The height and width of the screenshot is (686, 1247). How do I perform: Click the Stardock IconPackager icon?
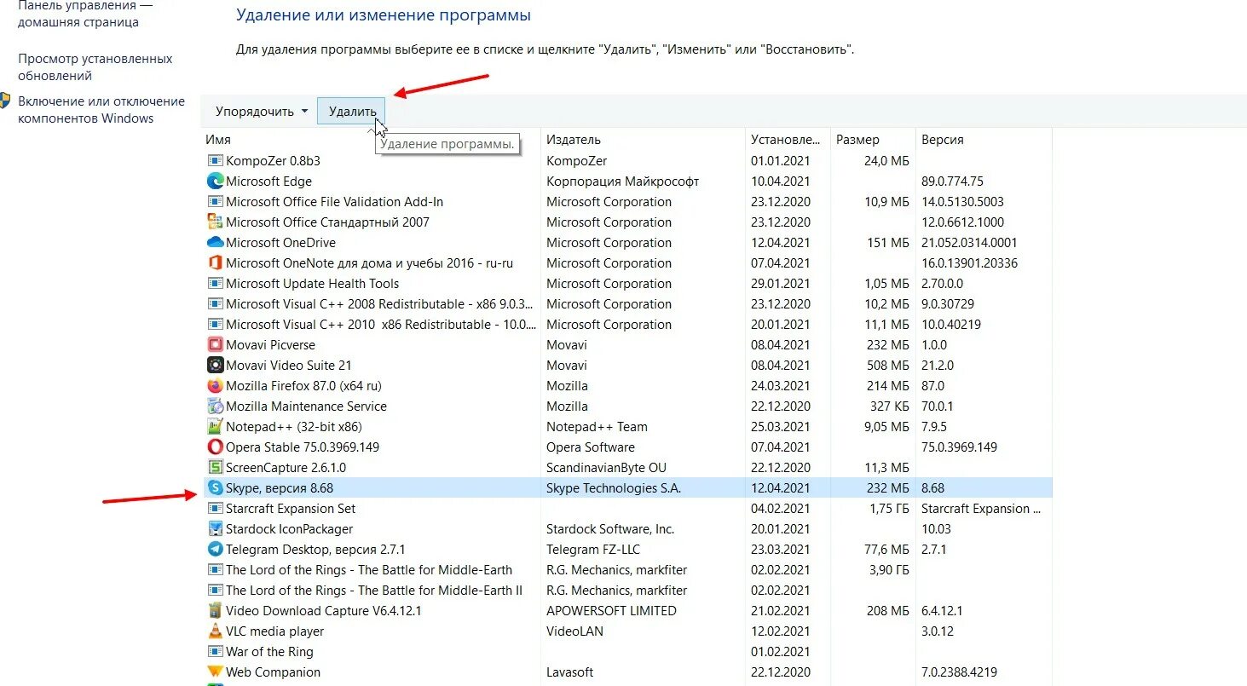(x=215, y=528)
